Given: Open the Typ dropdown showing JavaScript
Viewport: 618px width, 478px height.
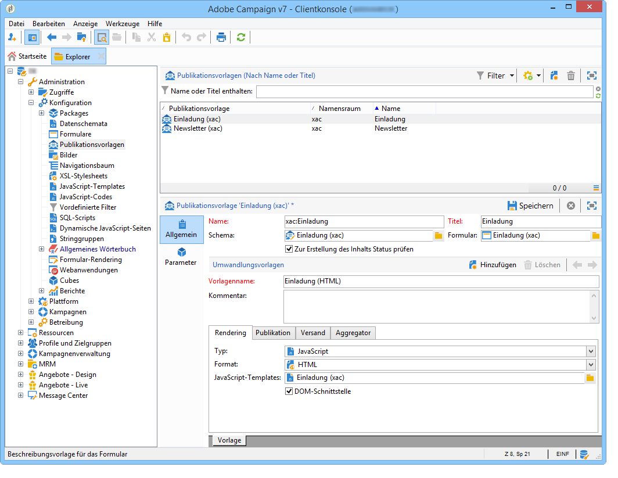Looking at the screenshot, I should [591, 351].
